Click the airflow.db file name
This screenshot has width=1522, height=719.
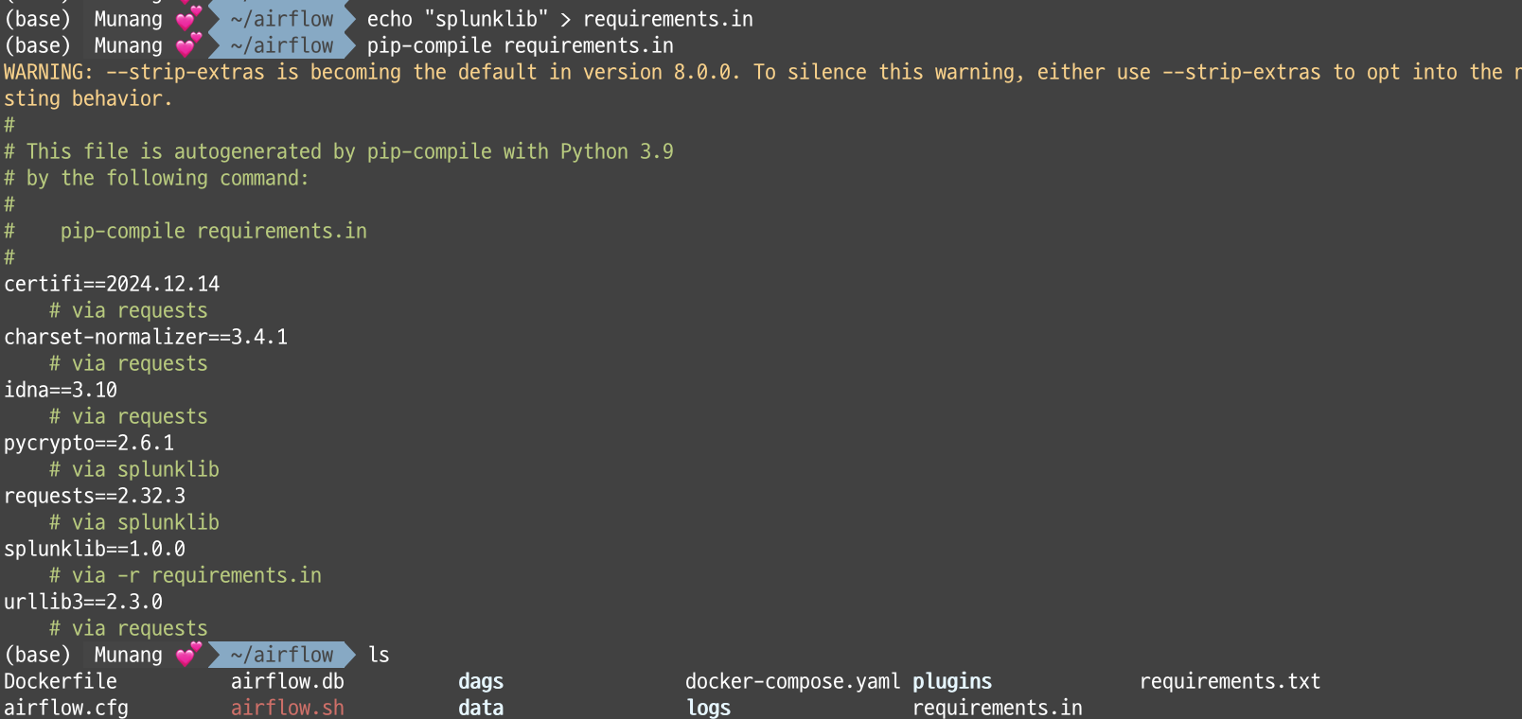pos(288,681)
